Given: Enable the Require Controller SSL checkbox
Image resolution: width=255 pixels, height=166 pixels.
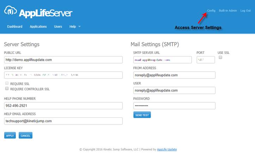Looking at the screenshot, I should coord(7,88).
